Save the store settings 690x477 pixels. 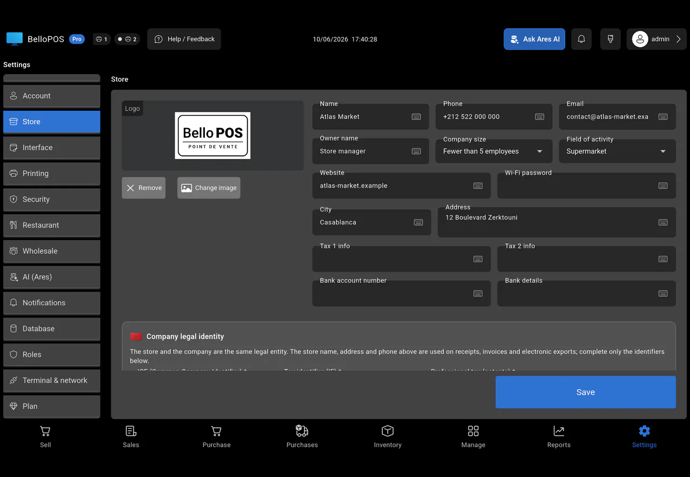(x=586, y=392)
